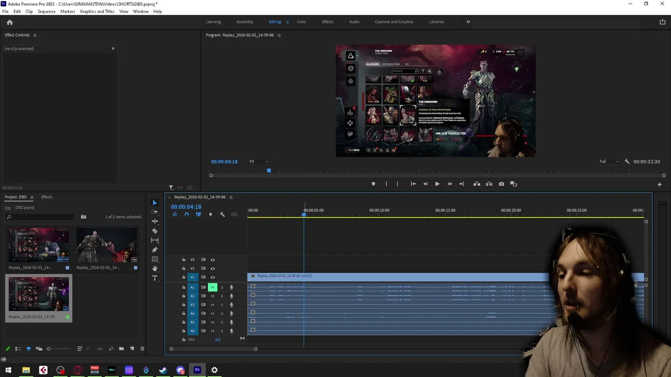
Task: Select the Ripple Edit tool
Action: [155, 221]
